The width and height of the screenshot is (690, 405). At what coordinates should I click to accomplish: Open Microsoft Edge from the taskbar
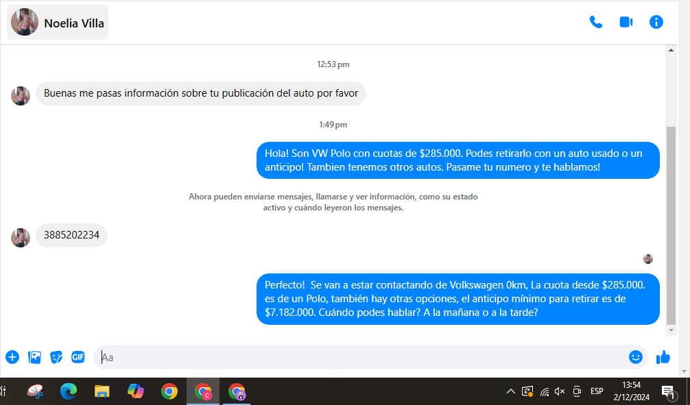pyautogui.click(x=68, y=391)
